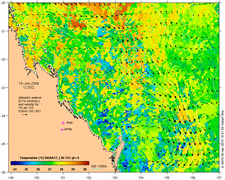225x180 pixels.
Task: Click the longitude axis label 150
Action: point(37,177)
